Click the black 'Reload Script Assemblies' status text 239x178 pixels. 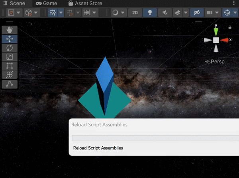(98, 148)
